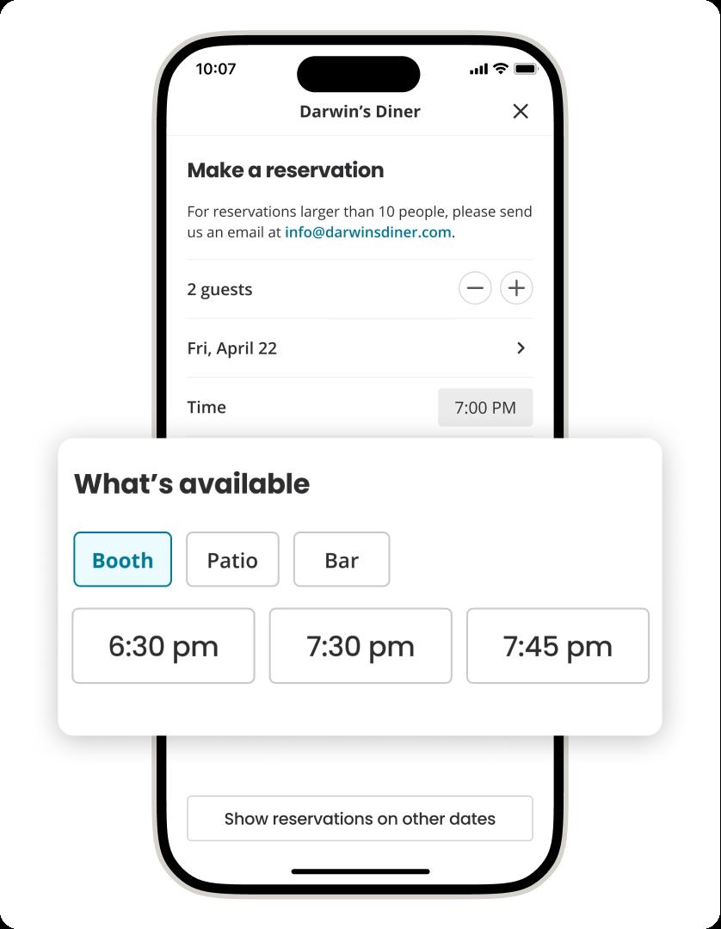Image resolution: width=721 pixels, height=929 pixels.
Task: Choose the 6:30 pm time slot
Action: tap(163, 646)
